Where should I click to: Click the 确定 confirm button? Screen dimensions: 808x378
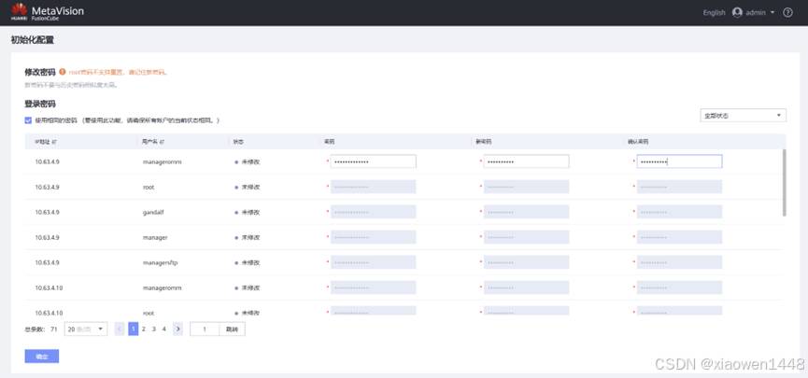click(42, 356)
